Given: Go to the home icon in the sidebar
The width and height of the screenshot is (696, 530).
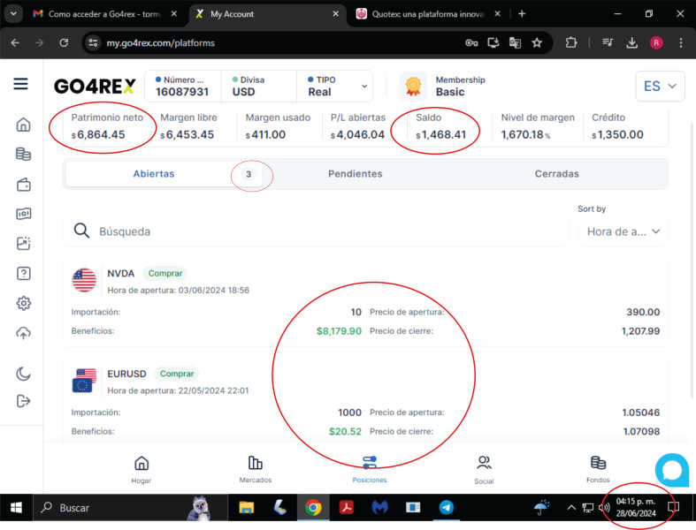Looking at the screenshot, I should (x=23, y=125).
